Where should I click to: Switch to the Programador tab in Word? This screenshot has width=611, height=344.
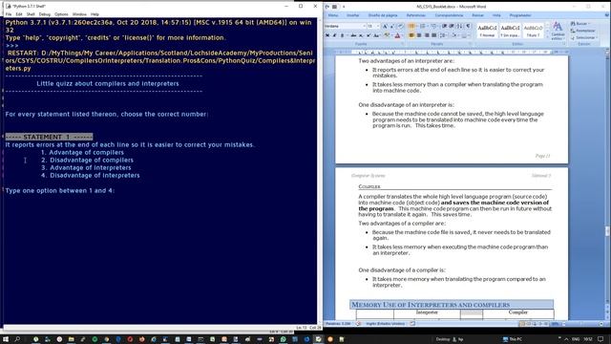[x=520, y=15]
